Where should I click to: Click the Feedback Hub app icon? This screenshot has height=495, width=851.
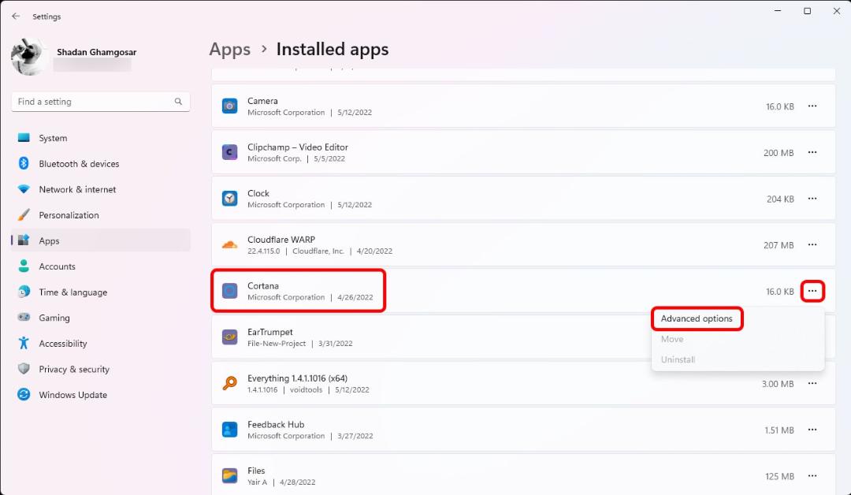(229, 430)
